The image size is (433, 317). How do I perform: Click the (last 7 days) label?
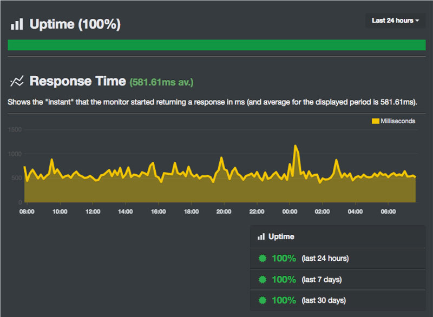[x=322, y=280]
